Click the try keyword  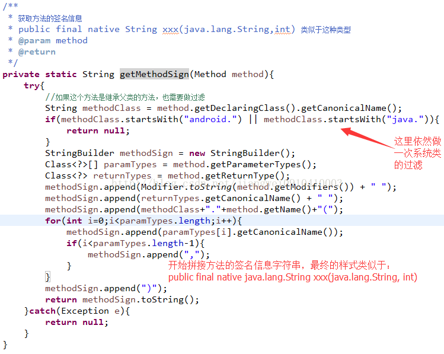32,85
